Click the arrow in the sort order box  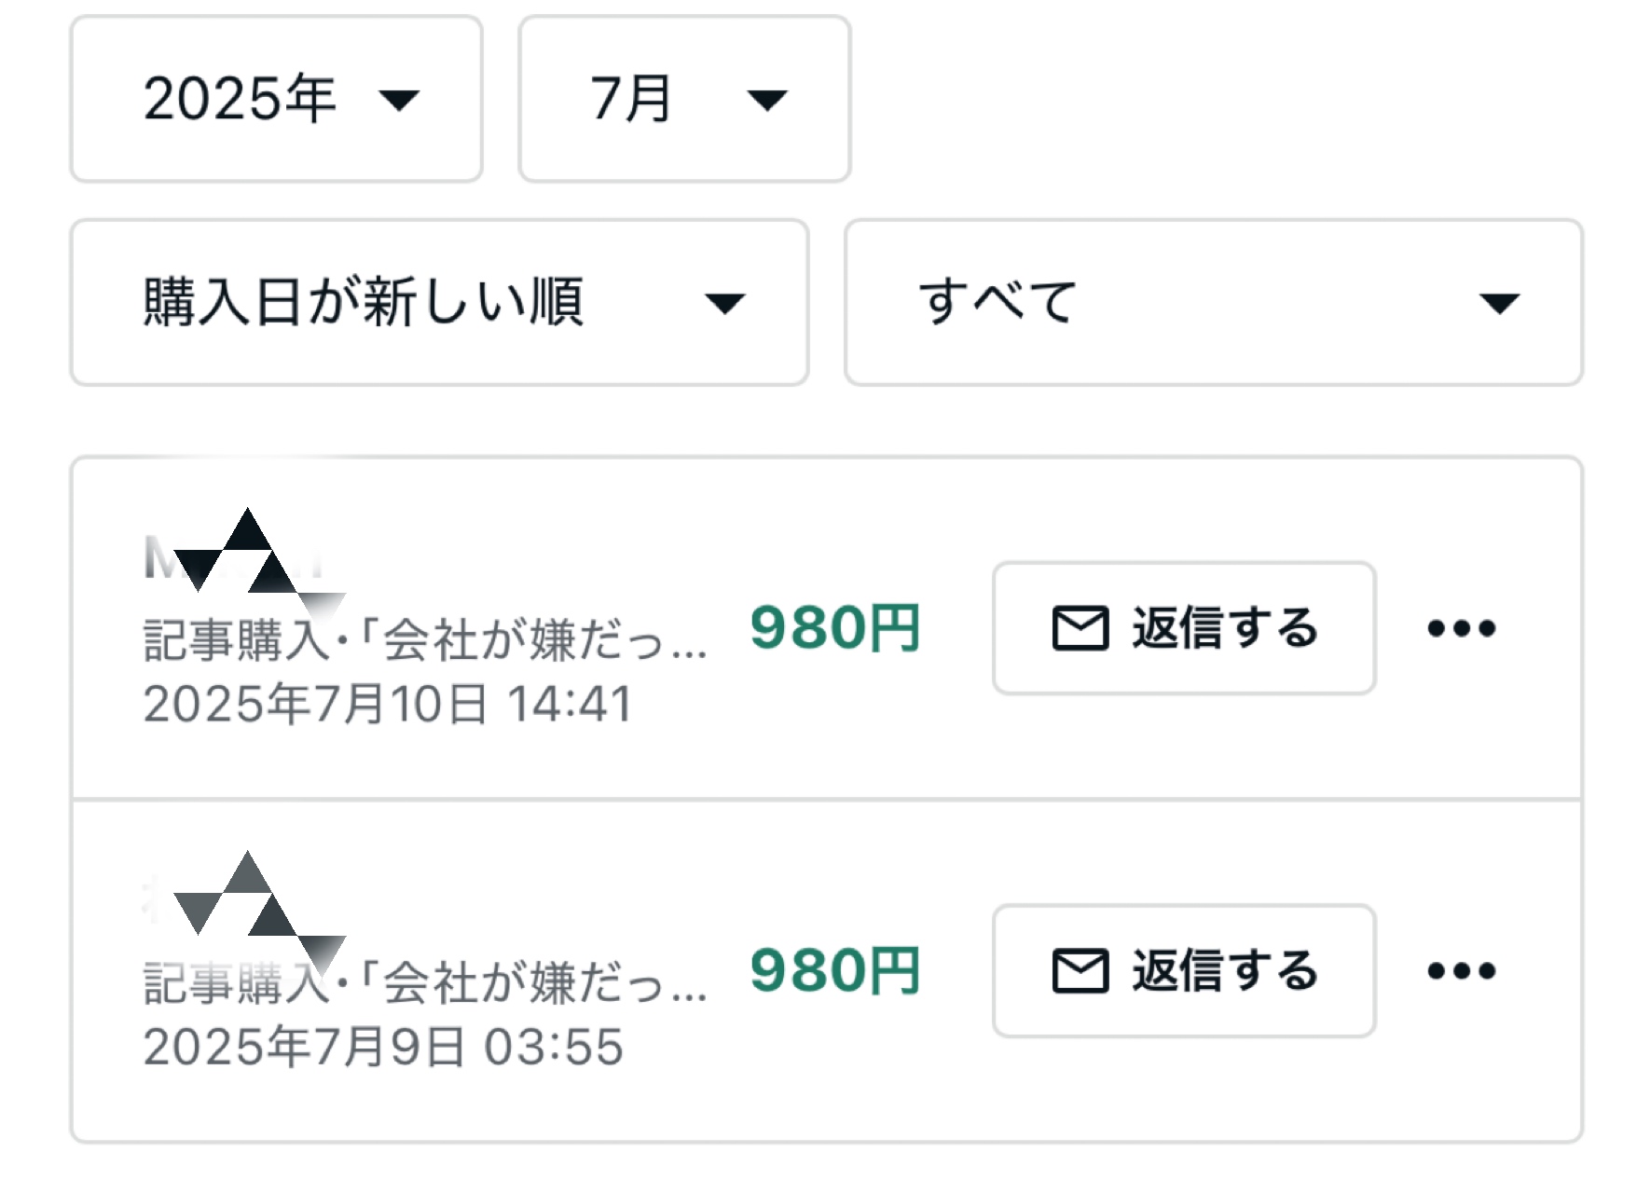724,303
